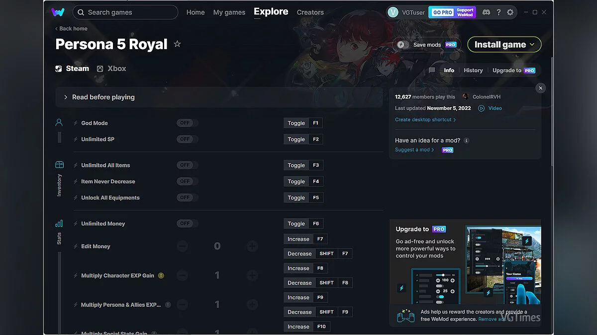Viewport: 597px width, 335px height.
Task: Open the comments chat icon
Action: [x=432, y=70]
